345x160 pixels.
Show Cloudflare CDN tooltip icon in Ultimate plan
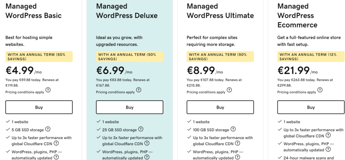[237, 143]
